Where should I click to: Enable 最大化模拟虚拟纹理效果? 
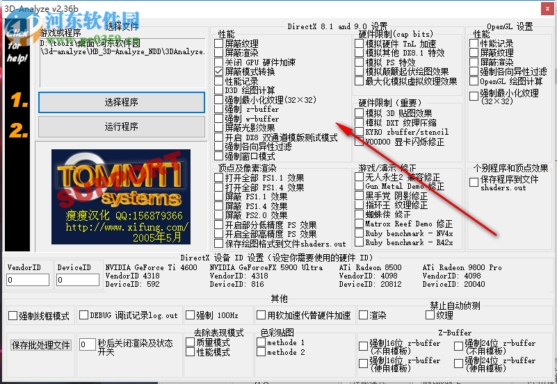pos(359,81)
